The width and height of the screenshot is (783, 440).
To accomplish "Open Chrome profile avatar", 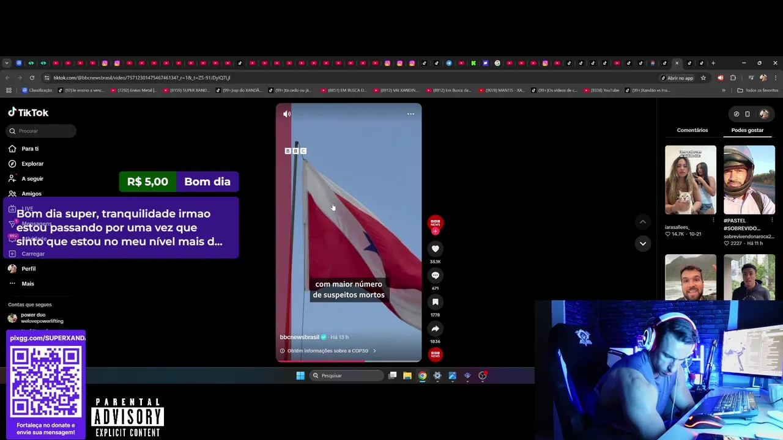I will point(763,78).
